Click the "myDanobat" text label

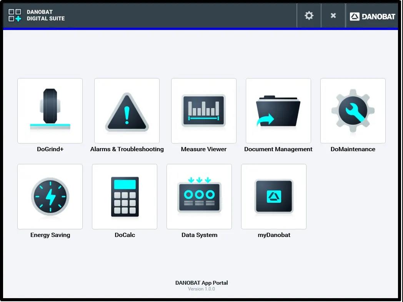274,235
